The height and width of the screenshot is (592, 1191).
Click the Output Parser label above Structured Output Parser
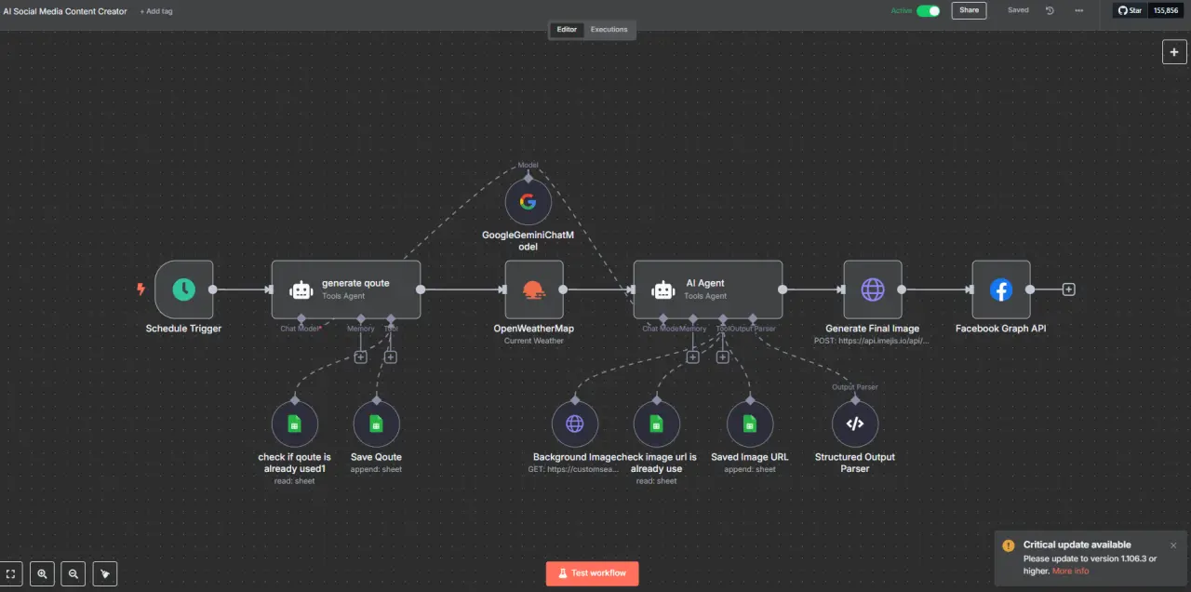pos(854,387)
